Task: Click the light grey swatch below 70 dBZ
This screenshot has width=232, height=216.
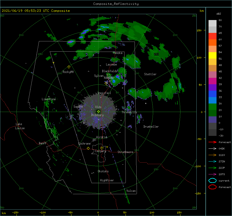Action: pos(212,30)
